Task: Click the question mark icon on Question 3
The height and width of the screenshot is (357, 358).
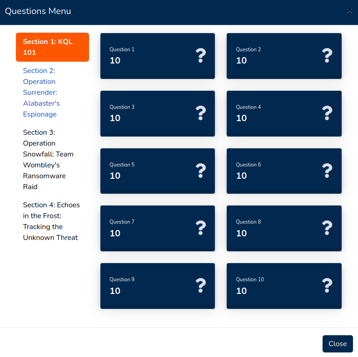Action: (x=201, y=113)
